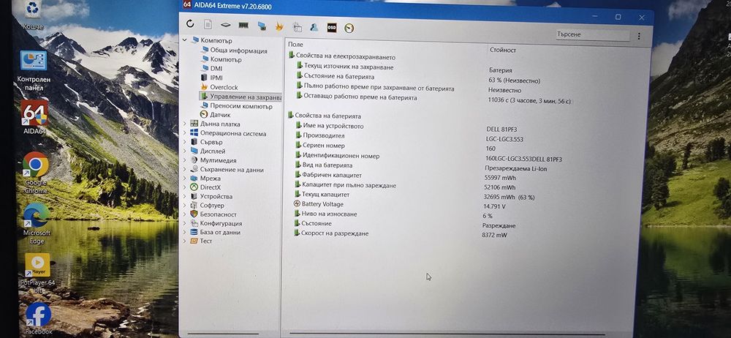Click the Overclock flame icon in the tree
731x338 pixels.
pos(204,87)
